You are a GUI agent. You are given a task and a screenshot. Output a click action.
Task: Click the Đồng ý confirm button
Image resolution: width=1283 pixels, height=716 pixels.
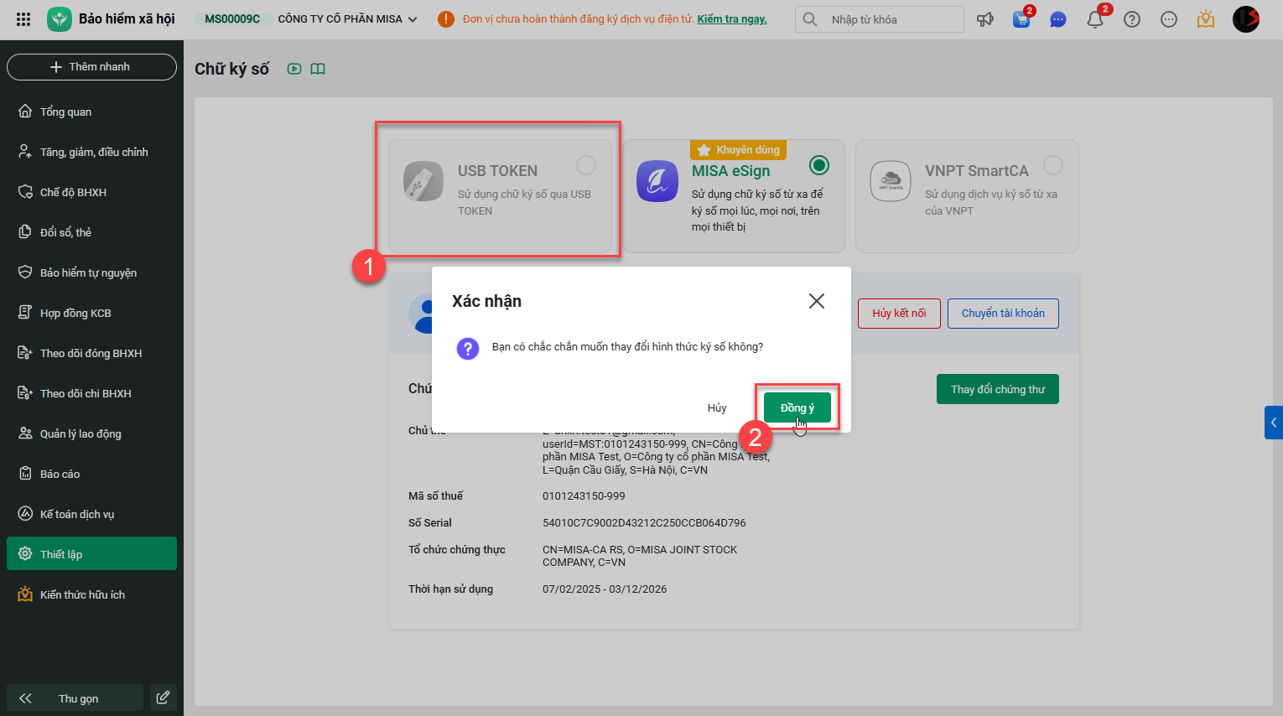(x=797, y=407)
